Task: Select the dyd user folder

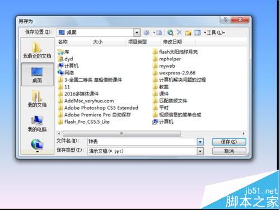Action: 66,59
